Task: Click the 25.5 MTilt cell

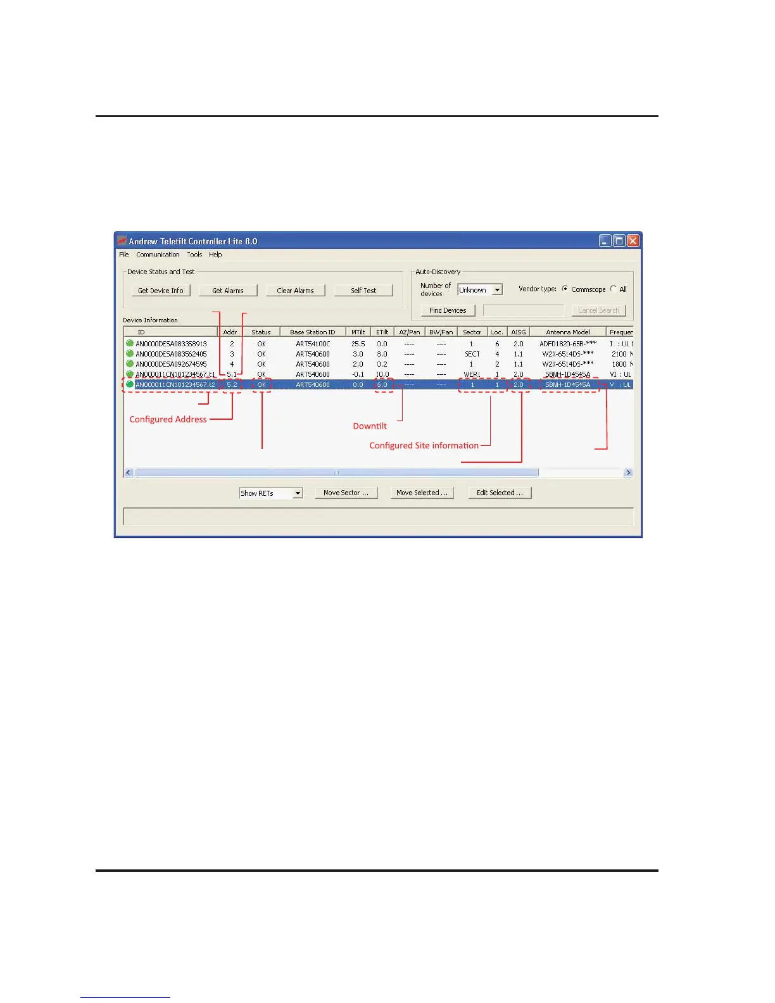Action: click(x=358, y=344)
